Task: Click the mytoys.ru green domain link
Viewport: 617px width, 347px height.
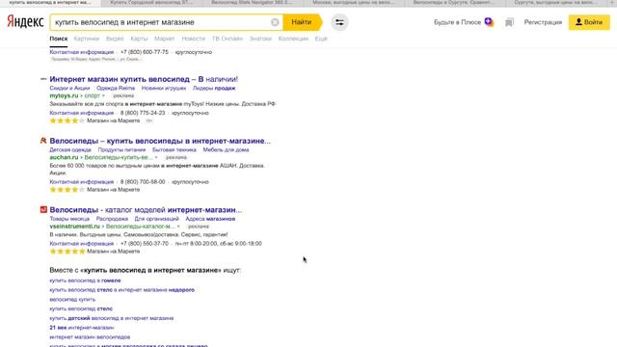Action: point(64,95)
